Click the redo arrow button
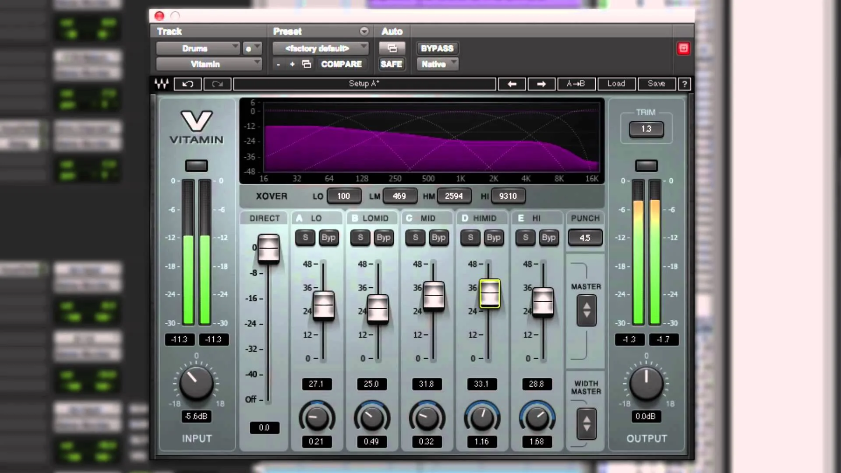841x473 pixels. click(217, 84)
